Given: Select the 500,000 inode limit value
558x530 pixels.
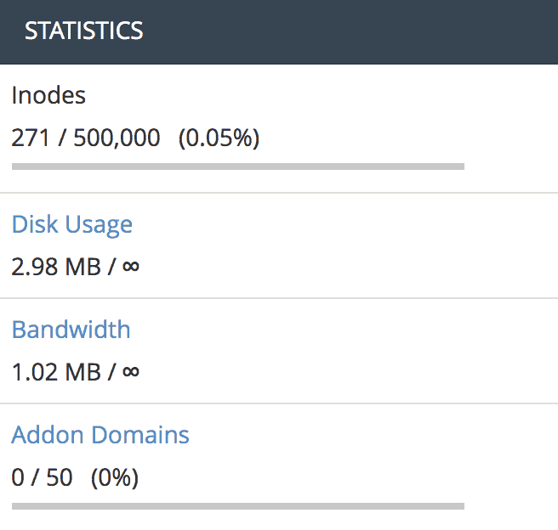Looking at the screenshot, I should pos(117,138).
